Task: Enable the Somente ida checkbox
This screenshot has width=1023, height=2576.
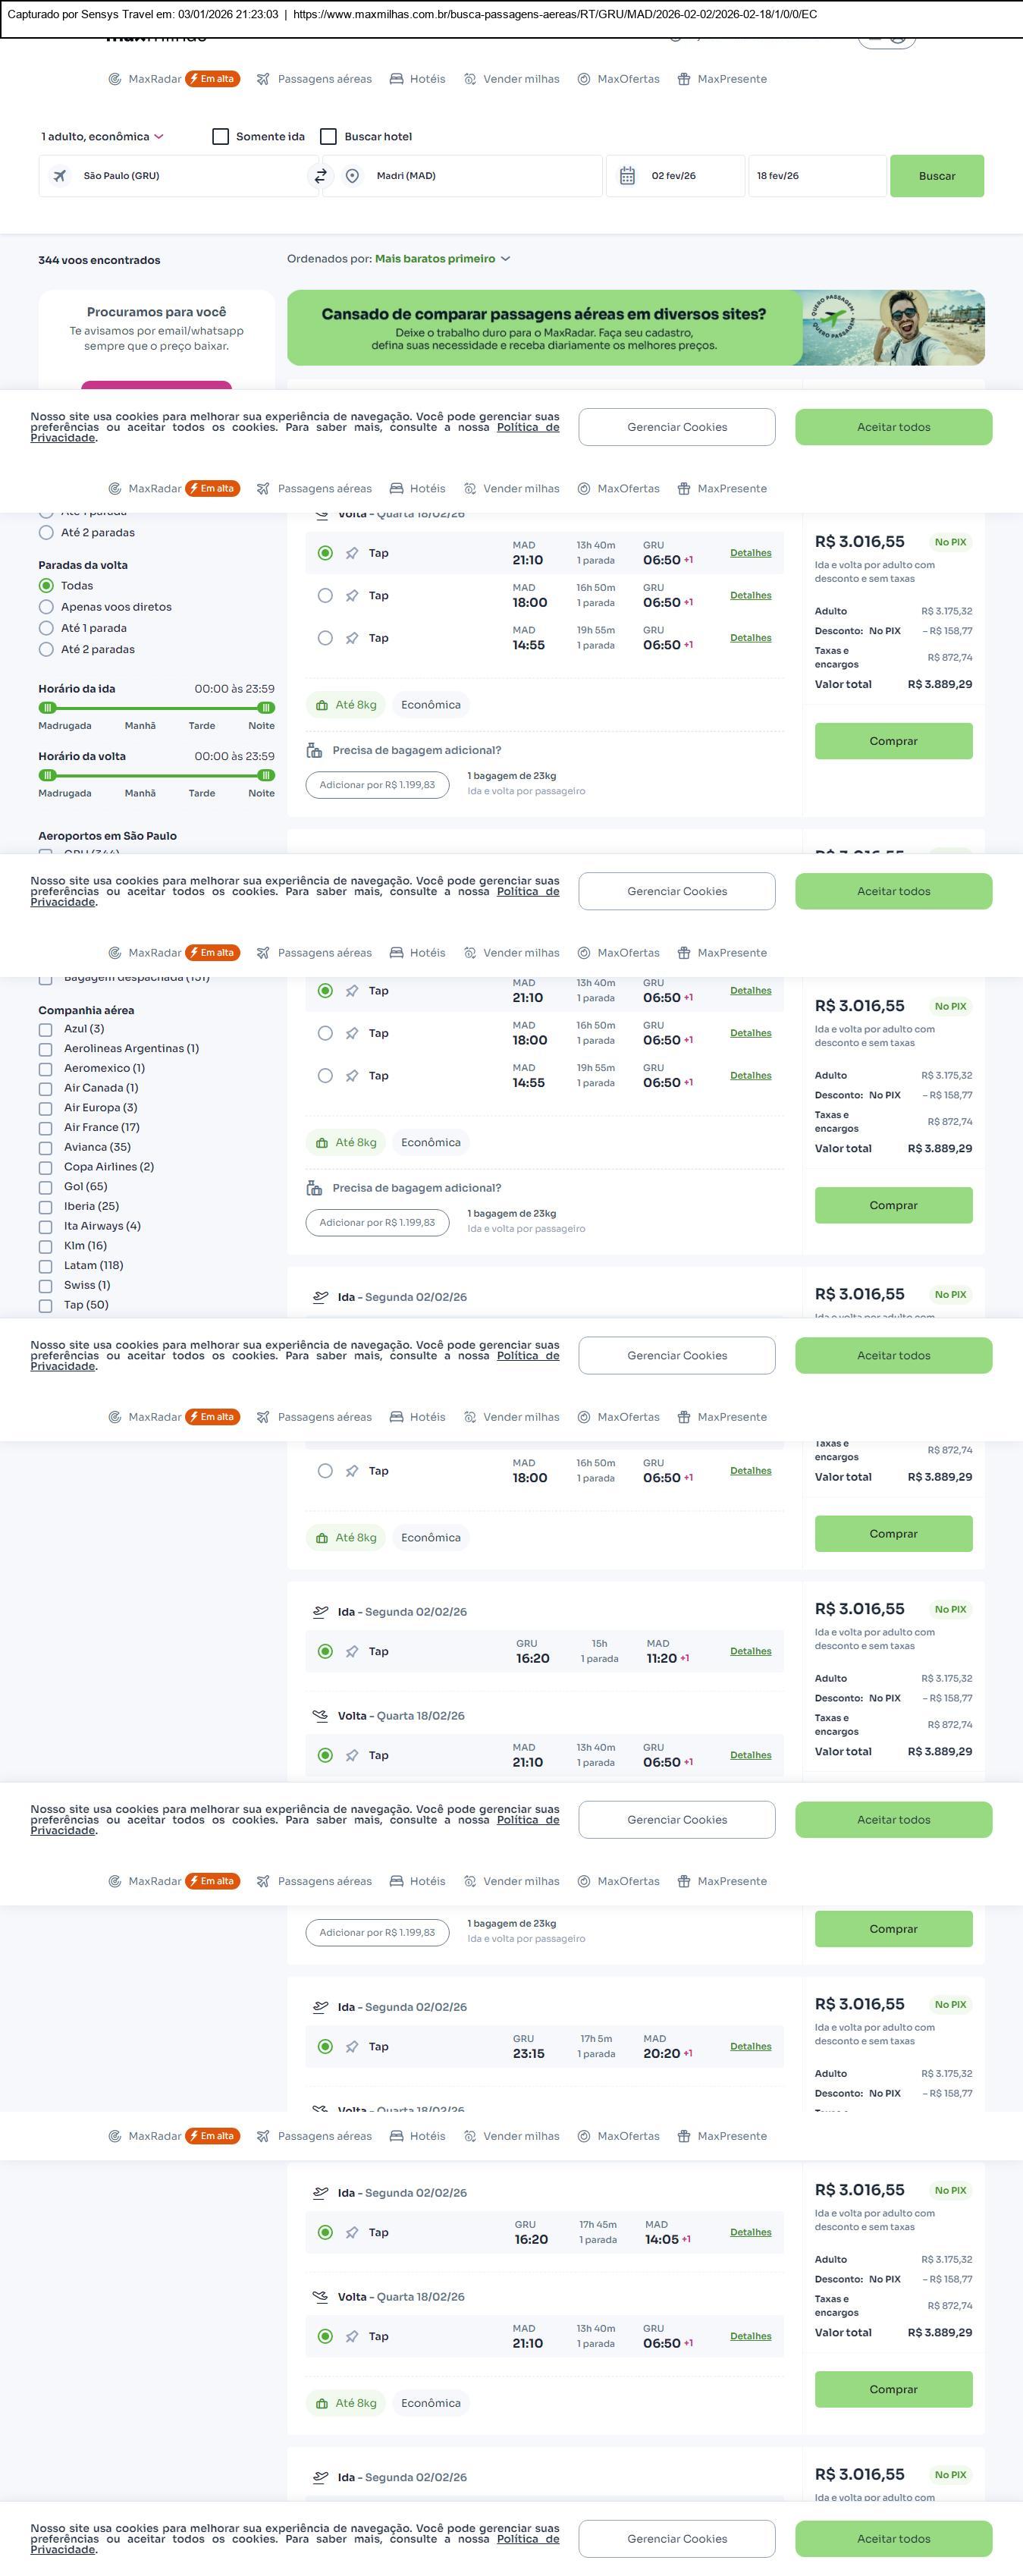Action: click(x=221, y=137)
